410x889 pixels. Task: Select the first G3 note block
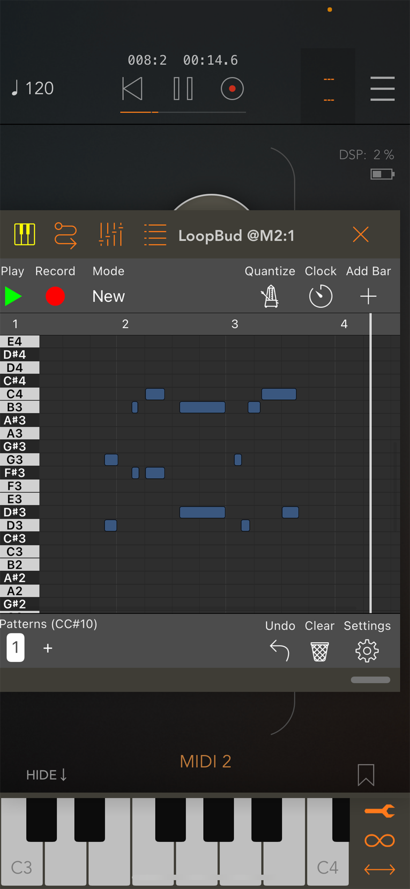tap(111, 460)
